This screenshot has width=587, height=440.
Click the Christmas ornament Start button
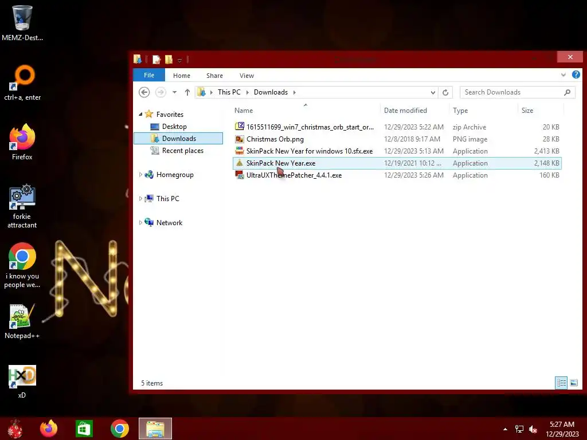pos(15,429)
